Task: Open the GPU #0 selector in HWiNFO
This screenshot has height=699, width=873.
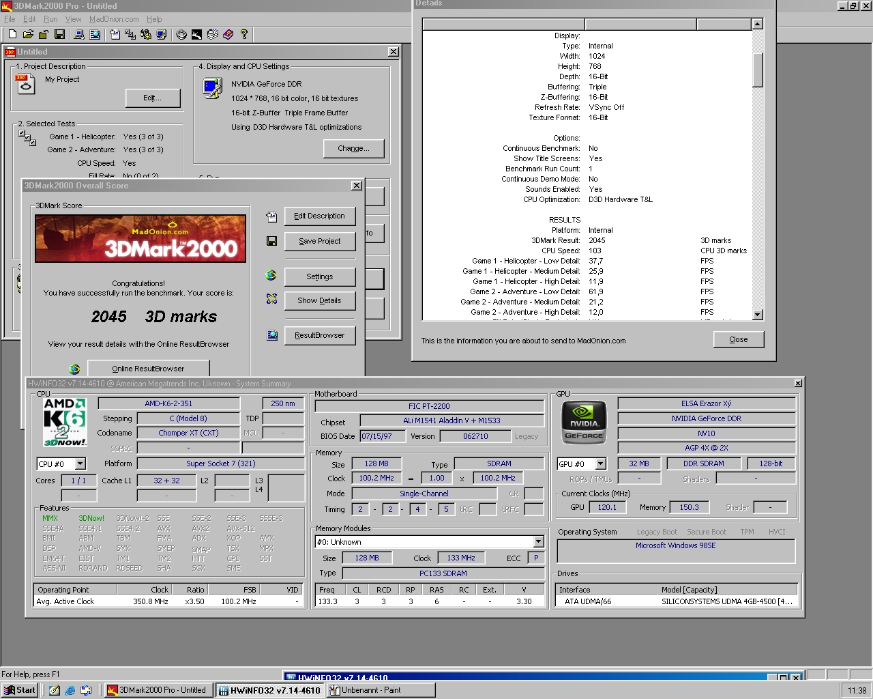Action: click(581, 463)
